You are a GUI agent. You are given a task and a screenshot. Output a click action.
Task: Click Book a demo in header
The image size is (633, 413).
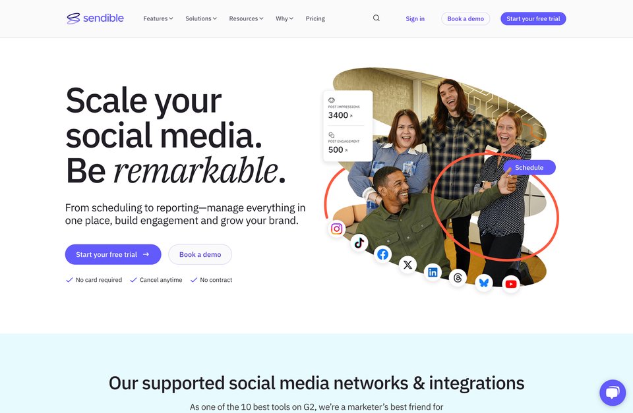(466, 18)
